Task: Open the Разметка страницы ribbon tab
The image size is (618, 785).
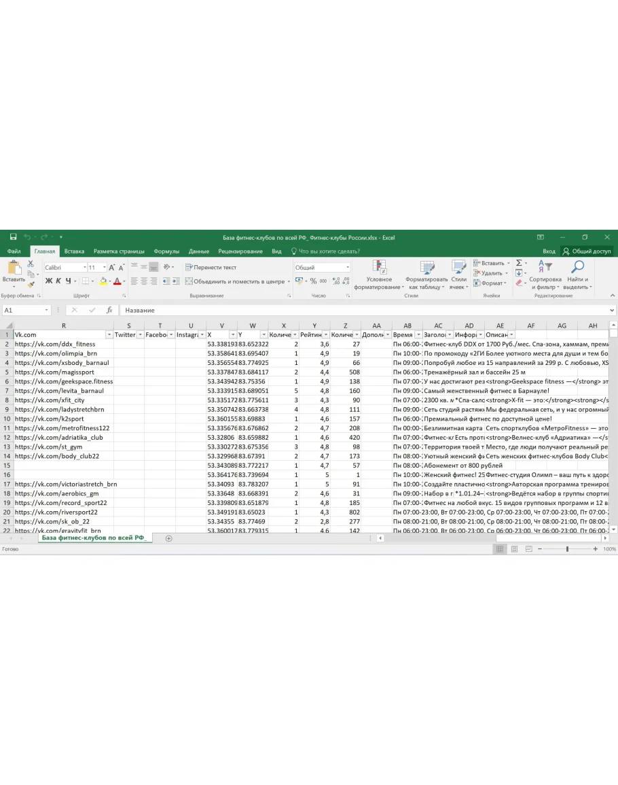Action: tap(119, 251)
